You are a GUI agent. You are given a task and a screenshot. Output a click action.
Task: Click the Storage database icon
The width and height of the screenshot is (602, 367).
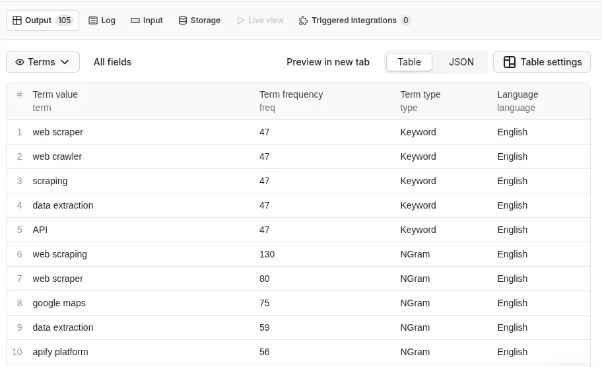pyautogui.click(x=183, y=20)
